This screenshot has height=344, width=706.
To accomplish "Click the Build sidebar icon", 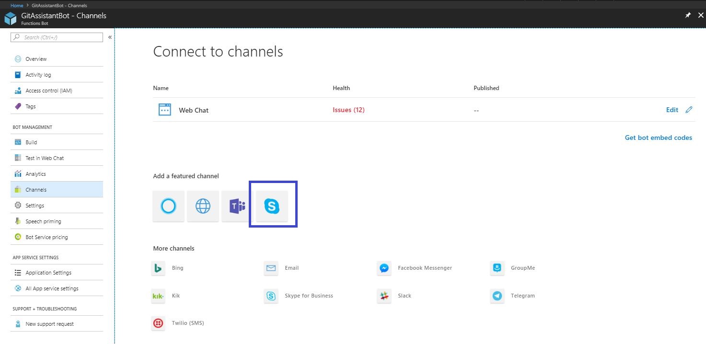I will [x=18, y=142].
